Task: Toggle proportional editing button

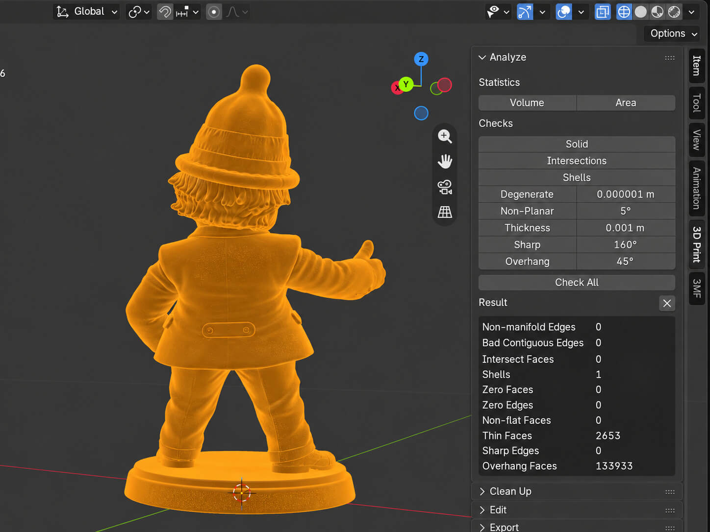Action: coord(214,12)
